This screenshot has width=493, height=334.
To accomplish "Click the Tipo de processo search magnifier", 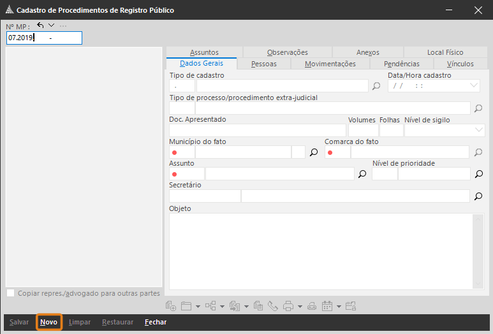I will tap(478, 108).
